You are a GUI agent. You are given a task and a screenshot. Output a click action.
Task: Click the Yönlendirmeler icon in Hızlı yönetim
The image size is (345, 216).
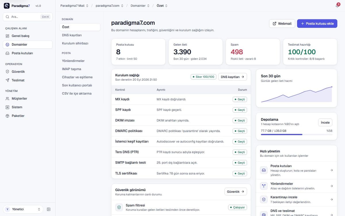pyautogui.click(x=264, y=186)
